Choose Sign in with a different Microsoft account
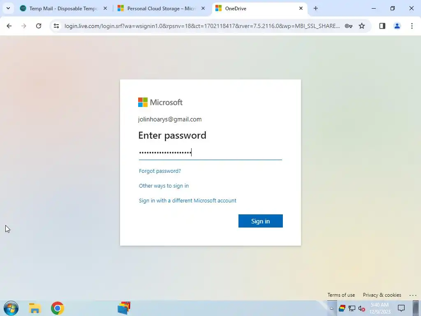 click(x=187, y=200)
